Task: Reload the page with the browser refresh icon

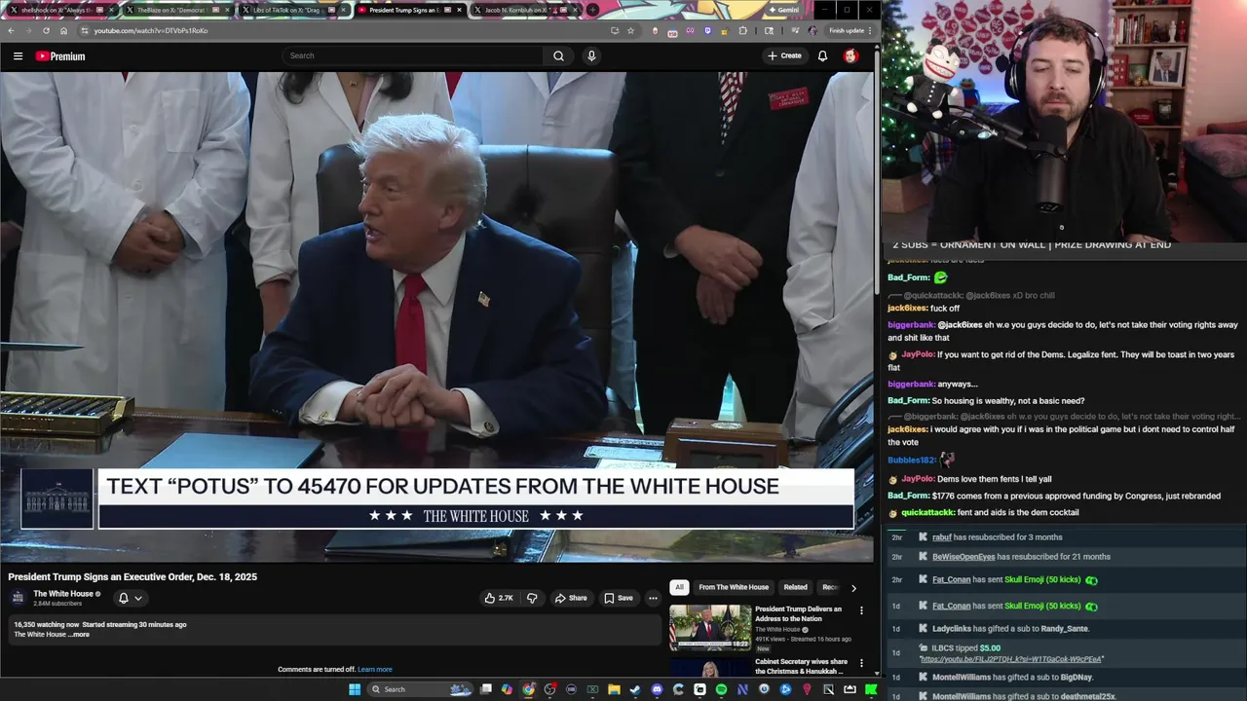Action: coord(46,30)
